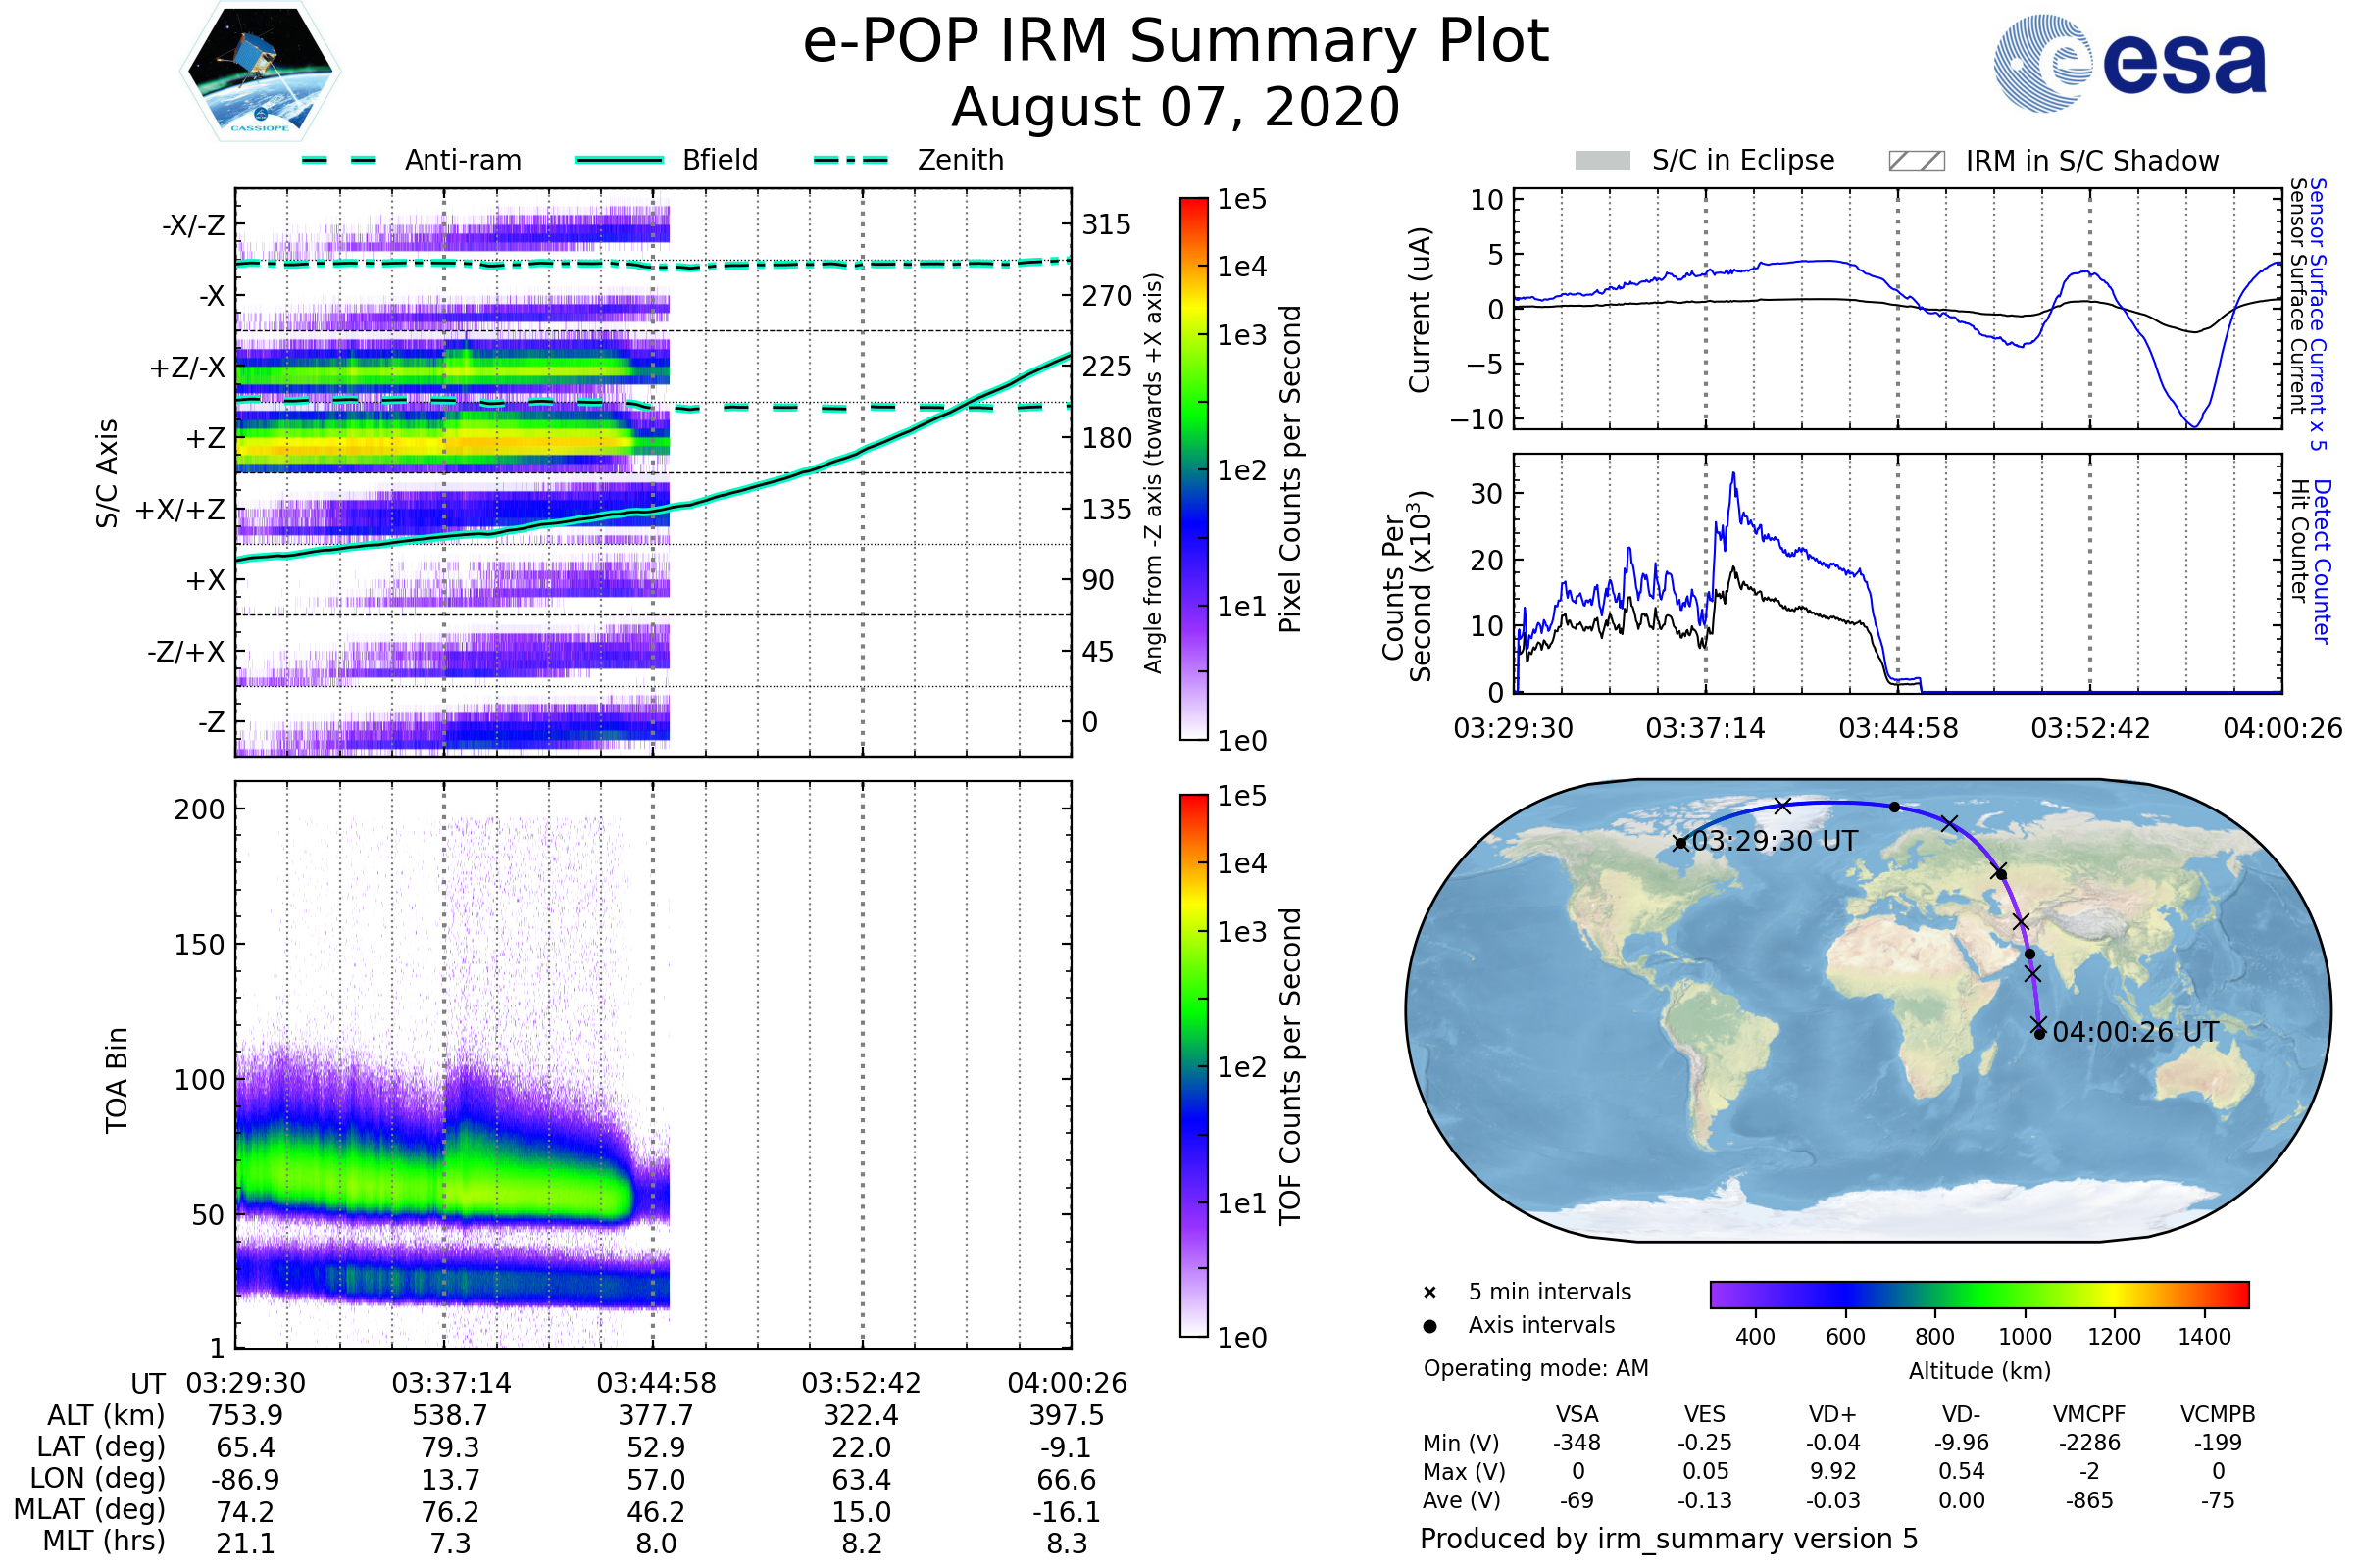Image resolution: width=2353 pixels, height=1568 pixels.
Task: Click the e-POP IRM Summary Plot title
Action: (1176, 42)
